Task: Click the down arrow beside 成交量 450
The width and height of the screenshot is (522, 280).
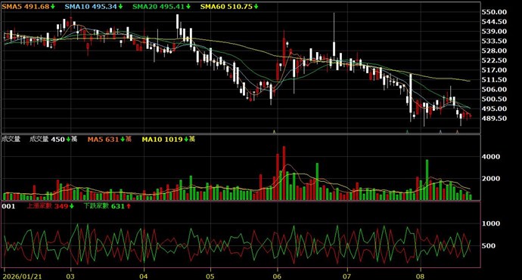Action: [x=68, y=139]
